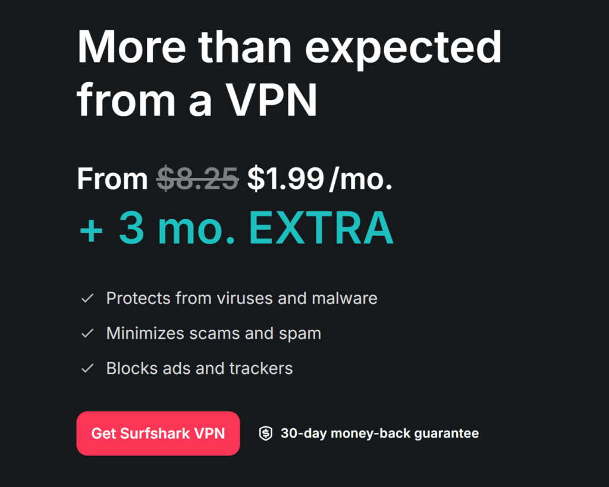Click the checkmark beside "Protects from viruses and malware"
The height and width of the screenshot is (487, 609).
click(x=87, y=298)
